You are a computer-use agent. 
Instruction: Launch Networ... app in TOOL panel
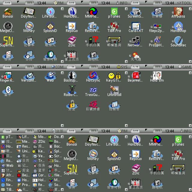(135, 42)
